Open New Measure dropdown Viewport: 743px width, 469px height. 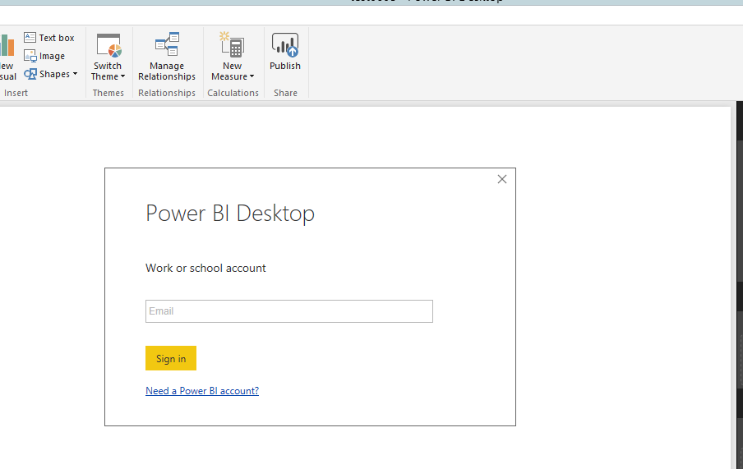[x=233, y=57]
